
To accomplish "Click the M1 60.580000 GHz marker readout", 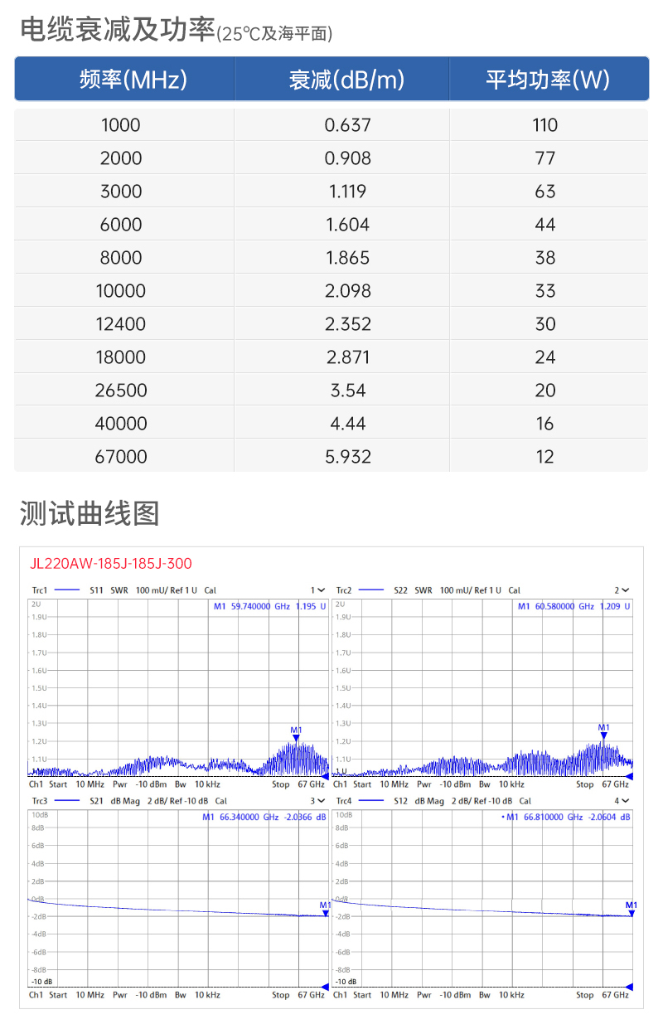I will pos(573,606).
